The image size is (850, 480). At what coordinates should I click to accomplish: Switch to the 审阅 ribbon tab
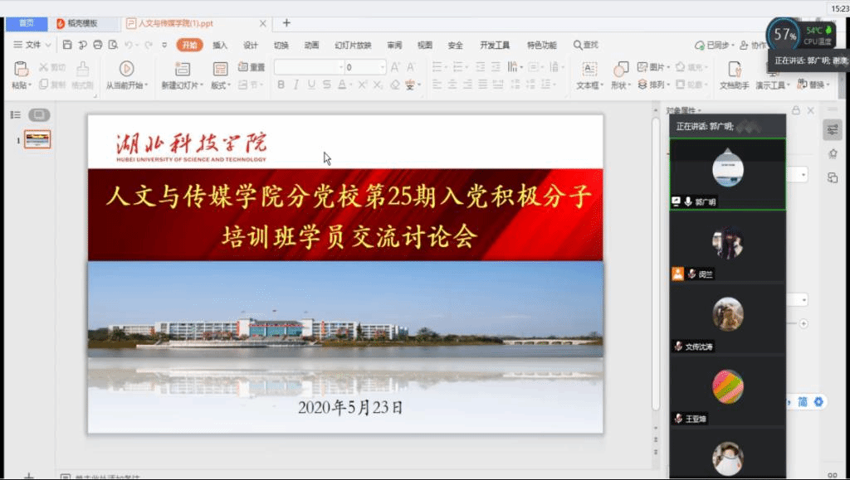click(x=394, y=46)
